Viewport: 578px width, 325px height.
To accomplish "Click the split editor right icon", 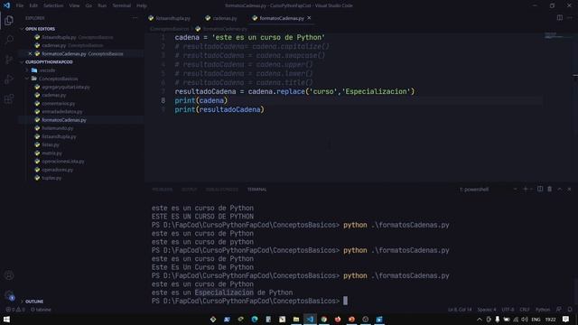I will coord(560,18).
